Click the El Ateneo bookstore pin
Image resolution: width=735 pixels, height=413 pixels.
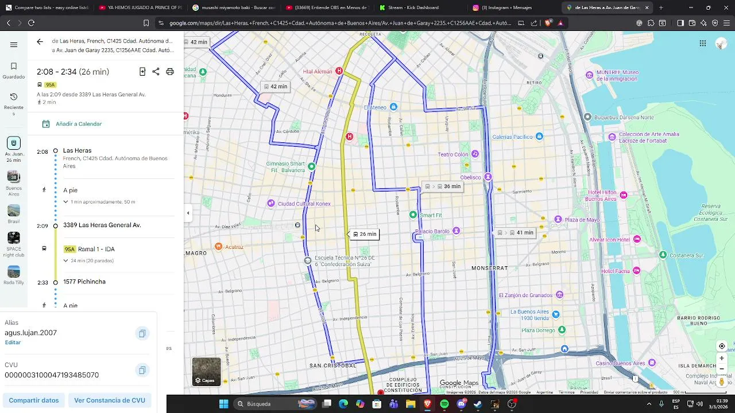click(x=393, y=107)
